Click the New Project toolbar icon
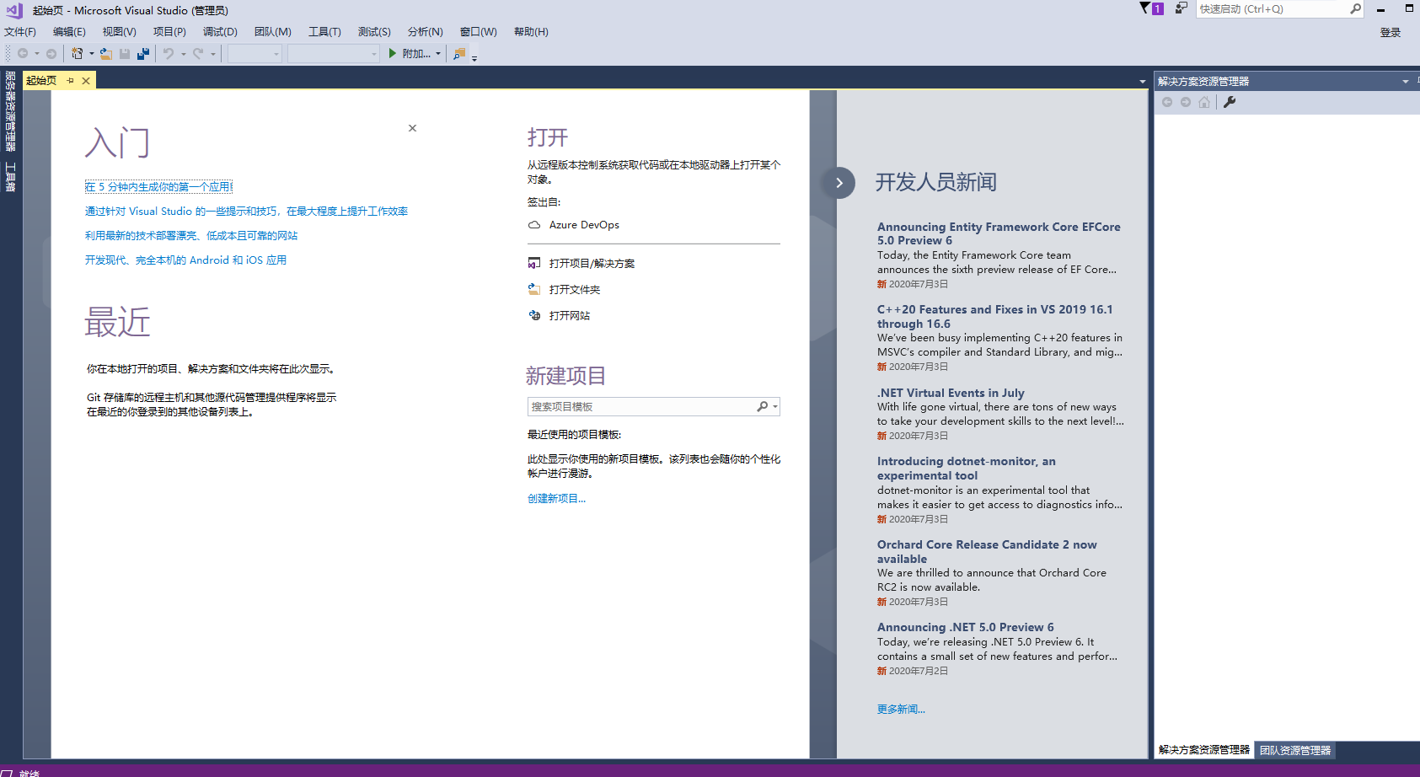This screenshot has height=777, width=1420. pyautogui.click(x=77, y=53)
